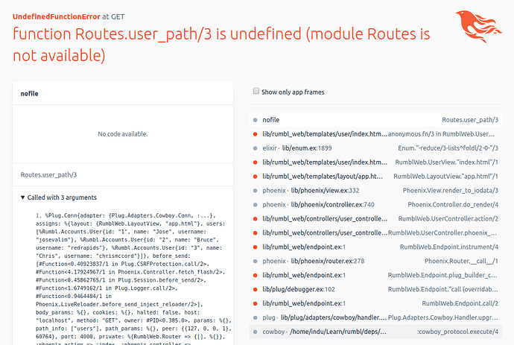This screenshot has width=514, height=345.
Task: Click the gray dot beside the nofile frame
Action: tap(255, 120)
